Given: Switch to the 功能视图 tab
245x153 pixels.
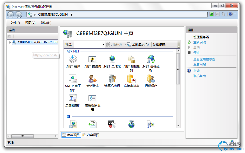Looking at the screenshot, I should 71,135.
